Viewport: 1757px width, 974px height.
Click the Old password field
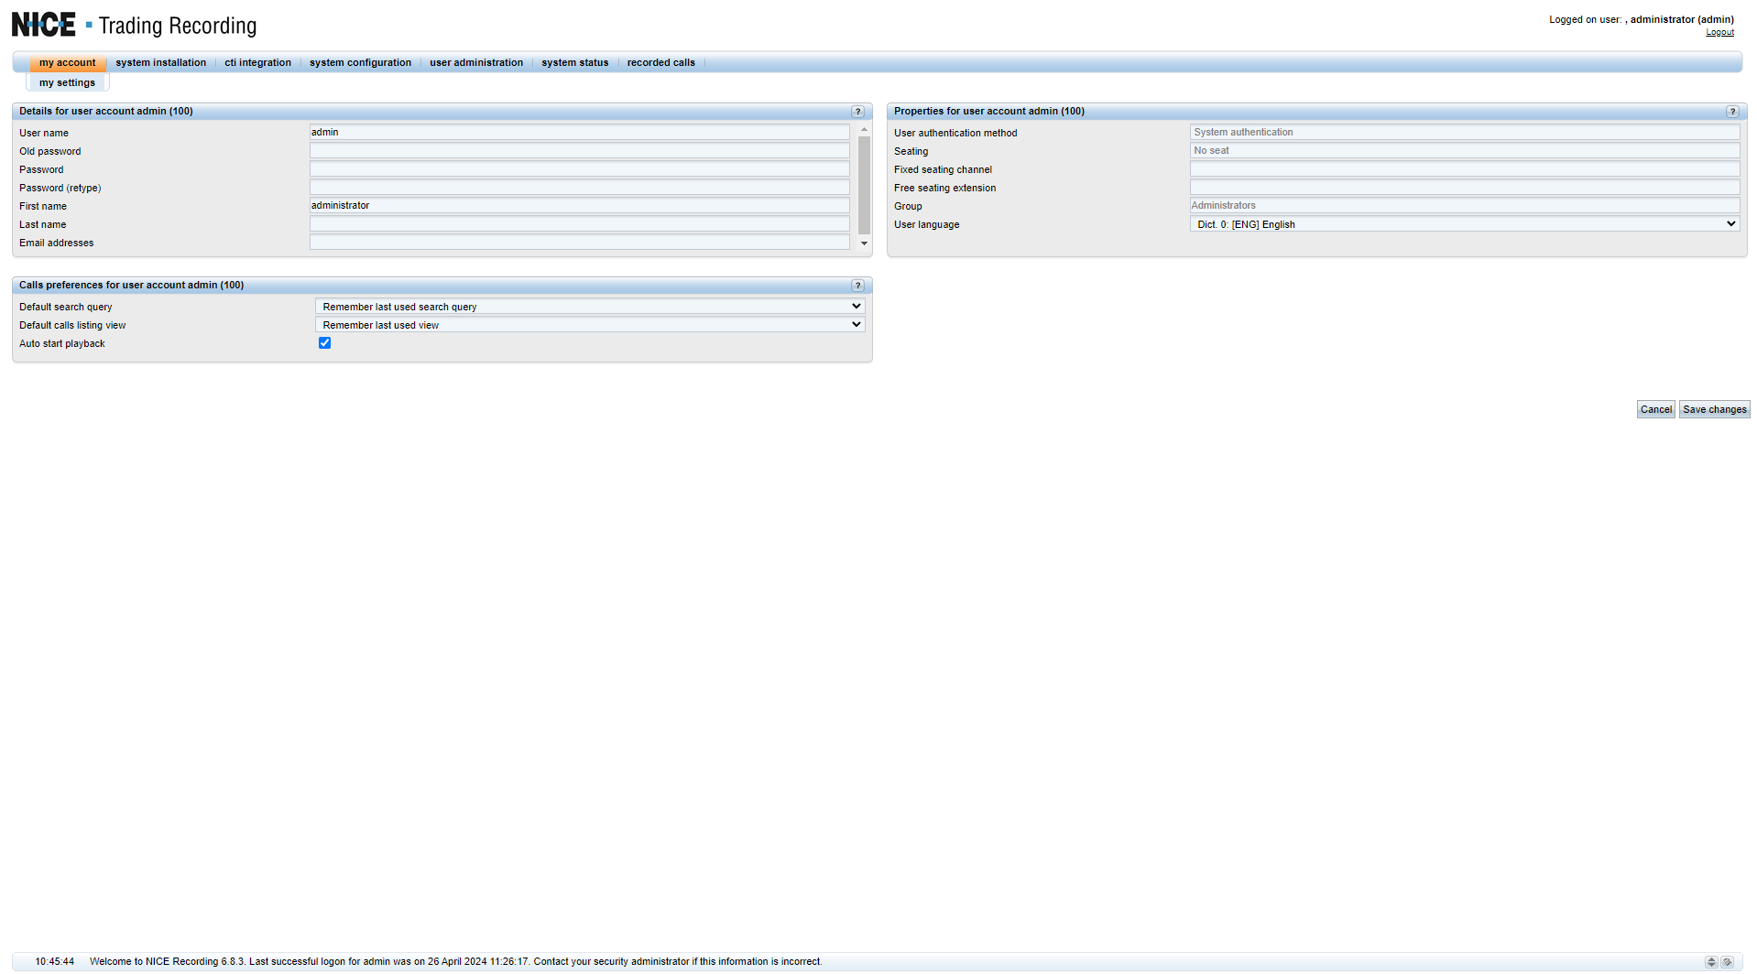click(x=579, y=151)
